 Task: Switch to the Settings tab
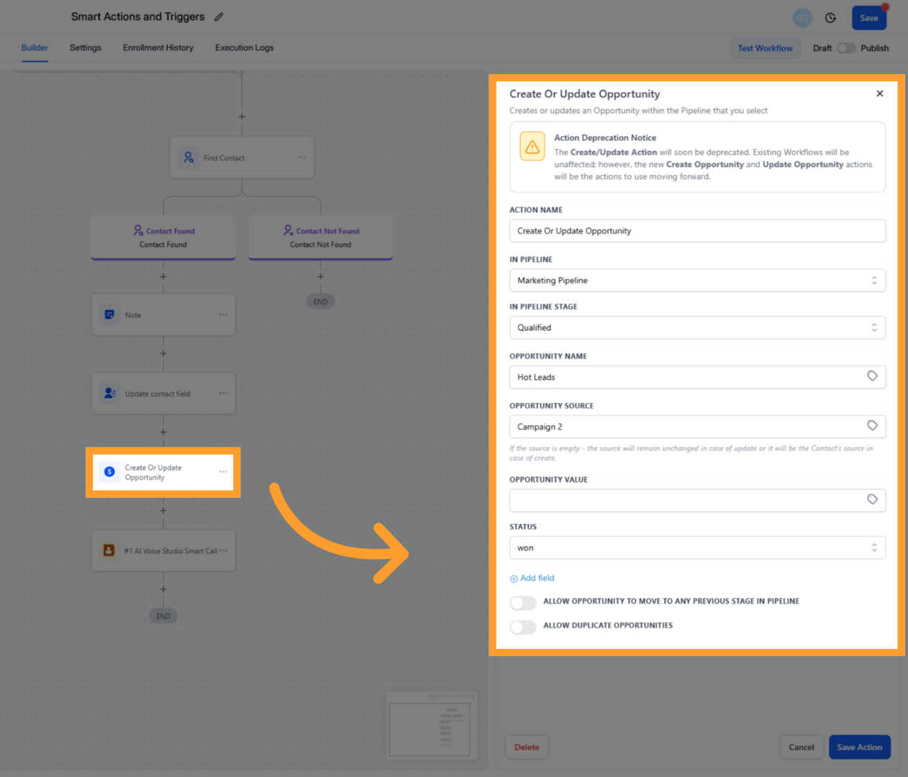point(86,47)
